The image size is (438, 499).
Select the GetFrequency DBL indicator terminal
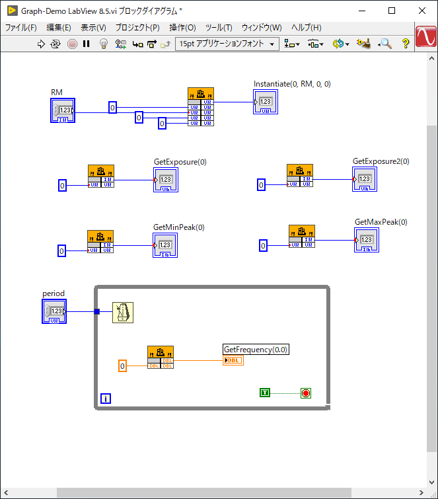tap(233, 360)
